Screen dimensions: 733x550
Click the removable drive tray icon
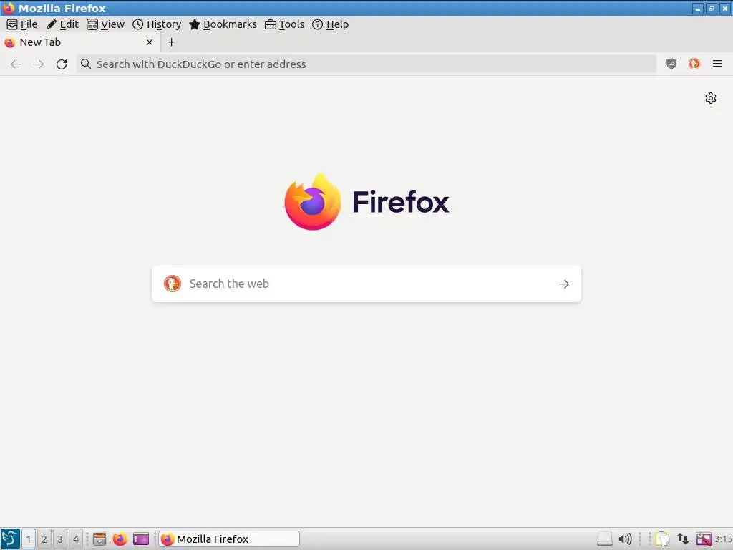[604, 539]
